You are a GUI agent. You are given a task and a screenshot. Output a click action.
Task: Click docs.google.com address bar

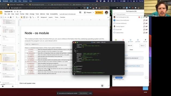coord(45,8)
